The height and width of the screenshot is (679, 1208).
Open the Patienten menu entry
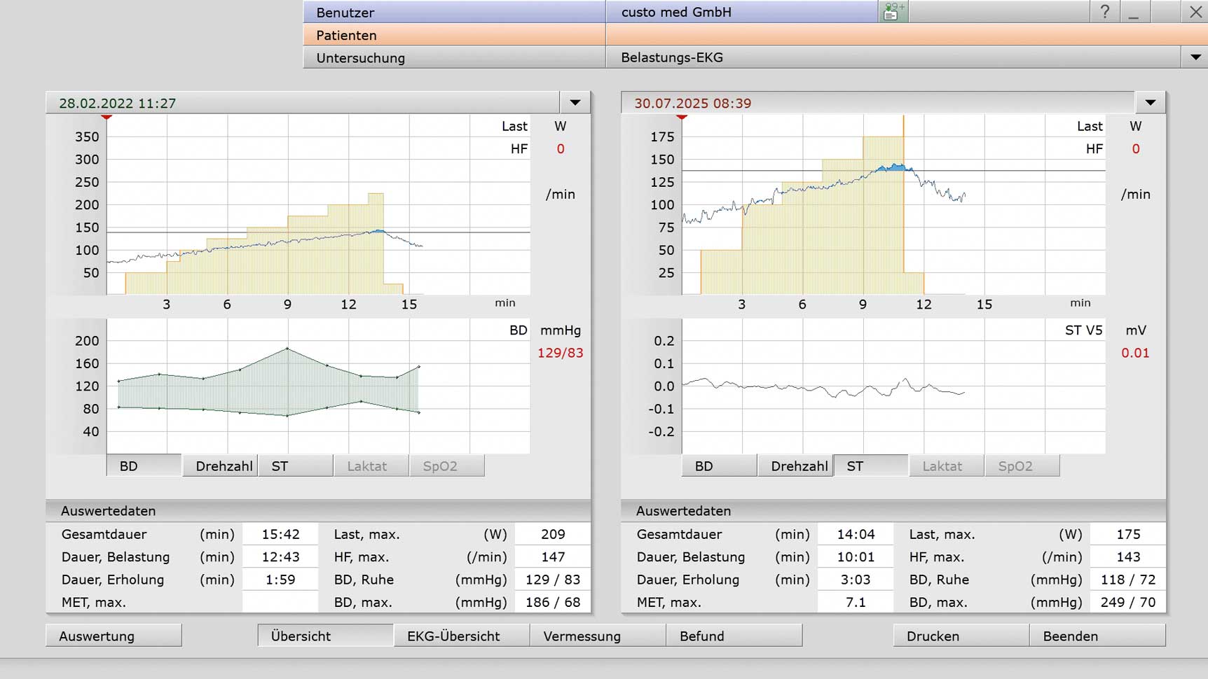coord(454,35)
